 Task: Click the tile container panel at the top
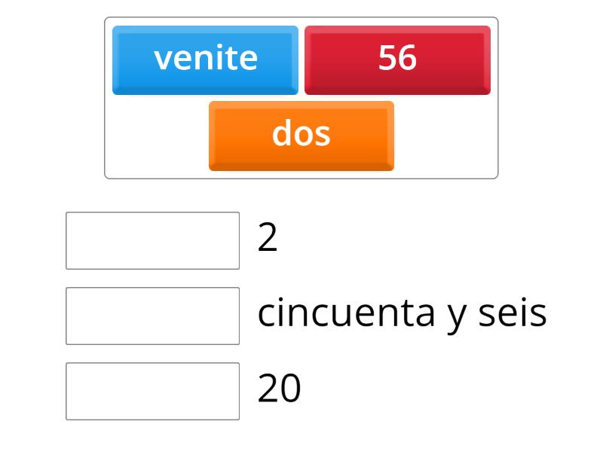[301, 94]
